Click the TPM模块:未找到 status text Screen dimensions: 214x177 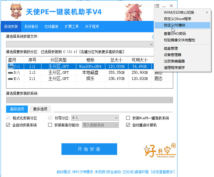(x=93, y=172)
